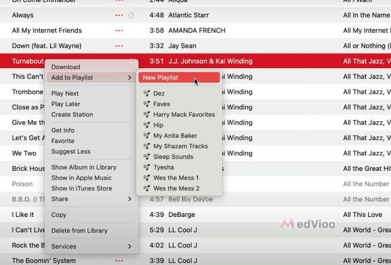This screenshot has height=265, width=391.
Task: Click artist J.J. Johnson & Kai Winding in highlighted row
Action: coord(210,61)
